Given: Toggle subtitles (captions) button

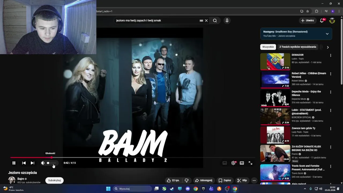Looking at the screenshot, I should click(x=225, y=163).
